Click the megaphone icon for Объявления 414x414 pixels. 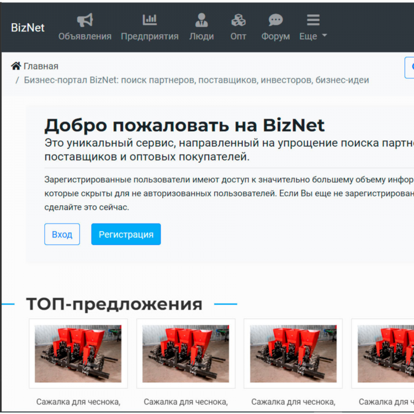85,20
